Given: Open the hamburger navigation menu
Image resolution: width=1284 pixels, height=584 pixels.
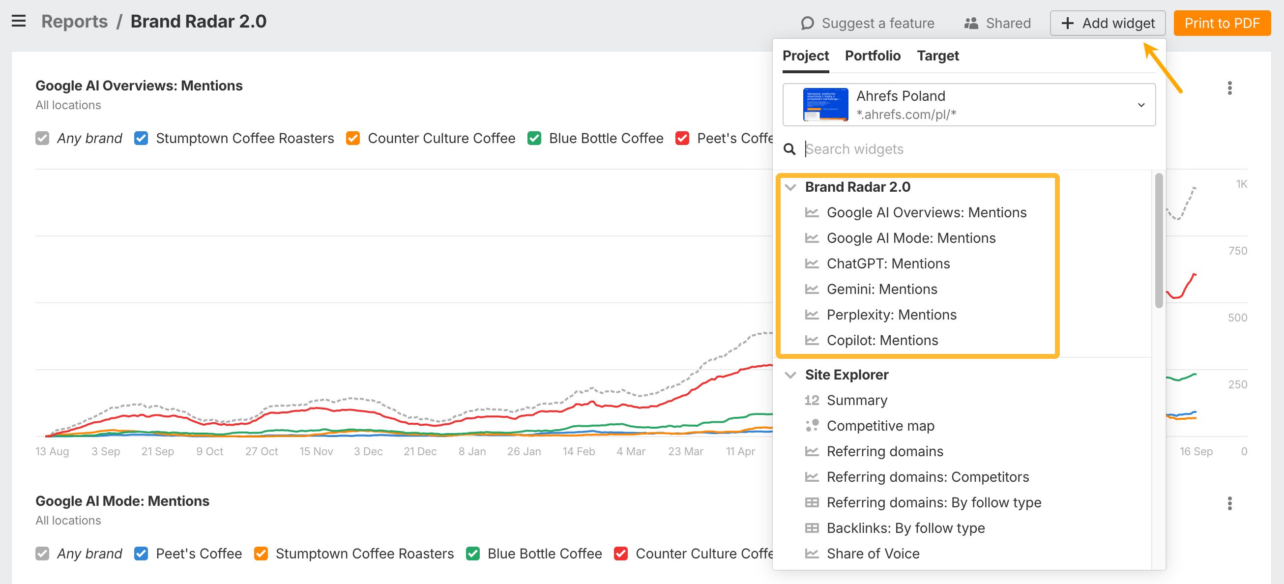Looking at the screenshot, I should [19, 21].
